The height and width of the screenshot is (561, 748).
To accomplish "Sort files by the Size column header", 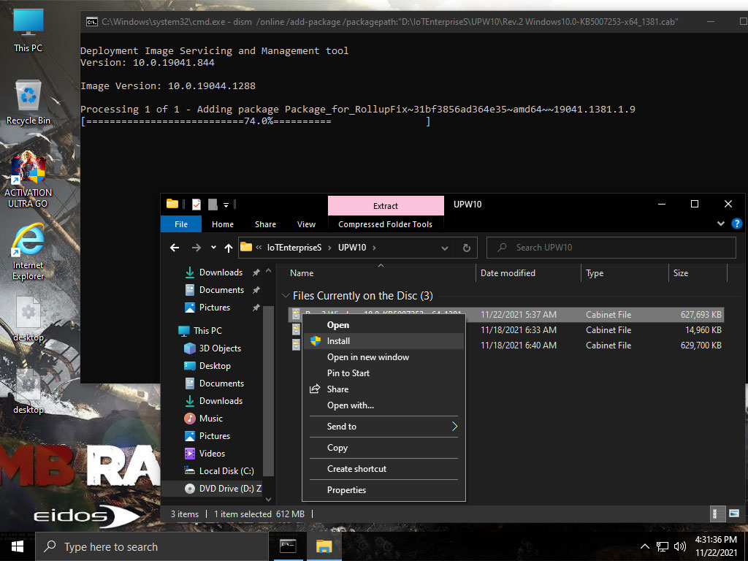I will pyautogui.click(x=698, y=273).
